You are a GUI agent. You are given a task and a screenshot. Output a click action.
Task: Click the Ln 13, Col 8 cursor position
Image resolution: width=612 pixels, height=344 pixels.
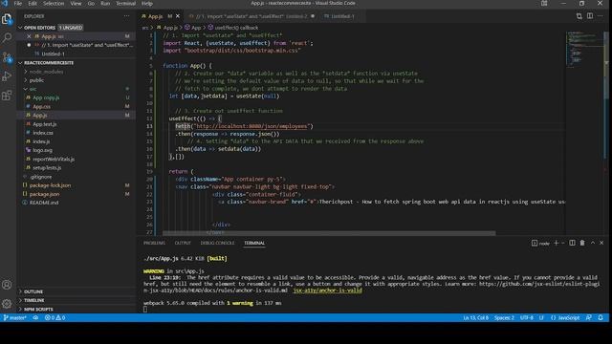(476, 318)
